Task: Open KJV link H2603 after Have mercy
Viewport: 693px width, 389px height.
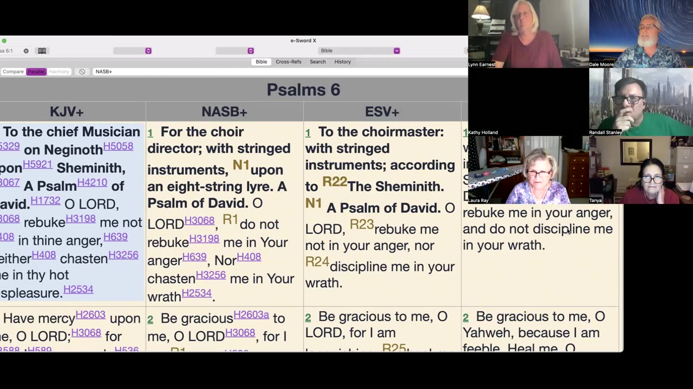Action: coord(90,315)
